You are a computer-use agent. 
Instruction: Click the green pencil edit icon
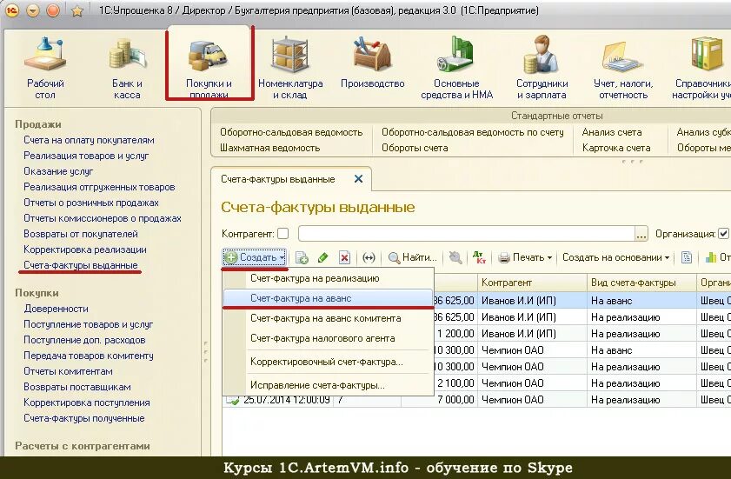322,257
